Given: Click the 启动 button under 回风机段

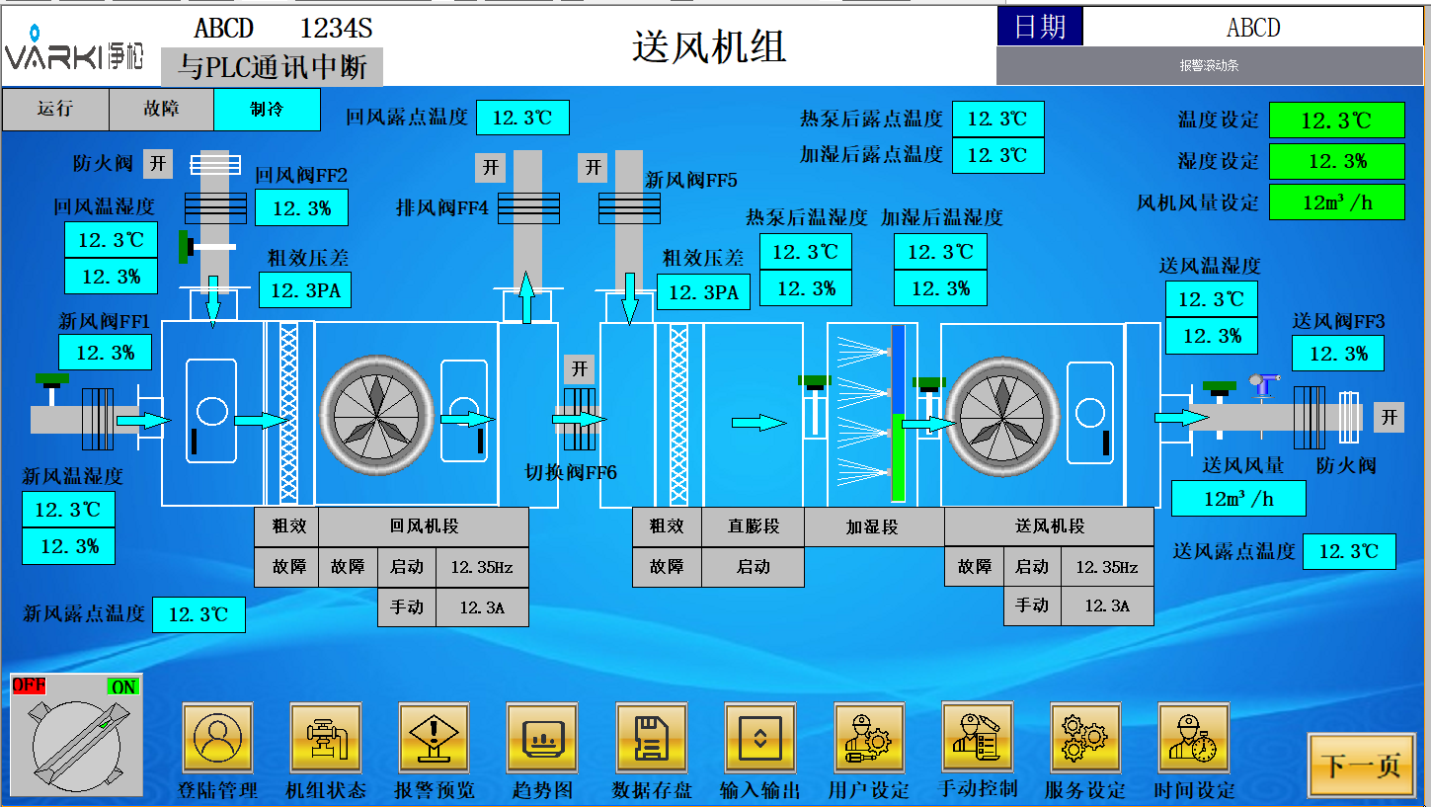Looking at the screenshot, I should click(x=406, y=567).
